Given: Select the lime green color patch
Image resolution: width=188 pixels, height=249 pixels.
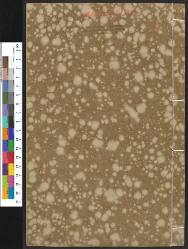Looking at the screenshot, I should pyautogui.click(x=5, y=181).
